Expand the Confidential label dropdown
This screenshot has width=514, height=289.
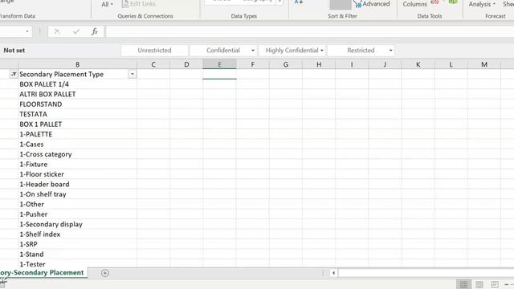253,51
